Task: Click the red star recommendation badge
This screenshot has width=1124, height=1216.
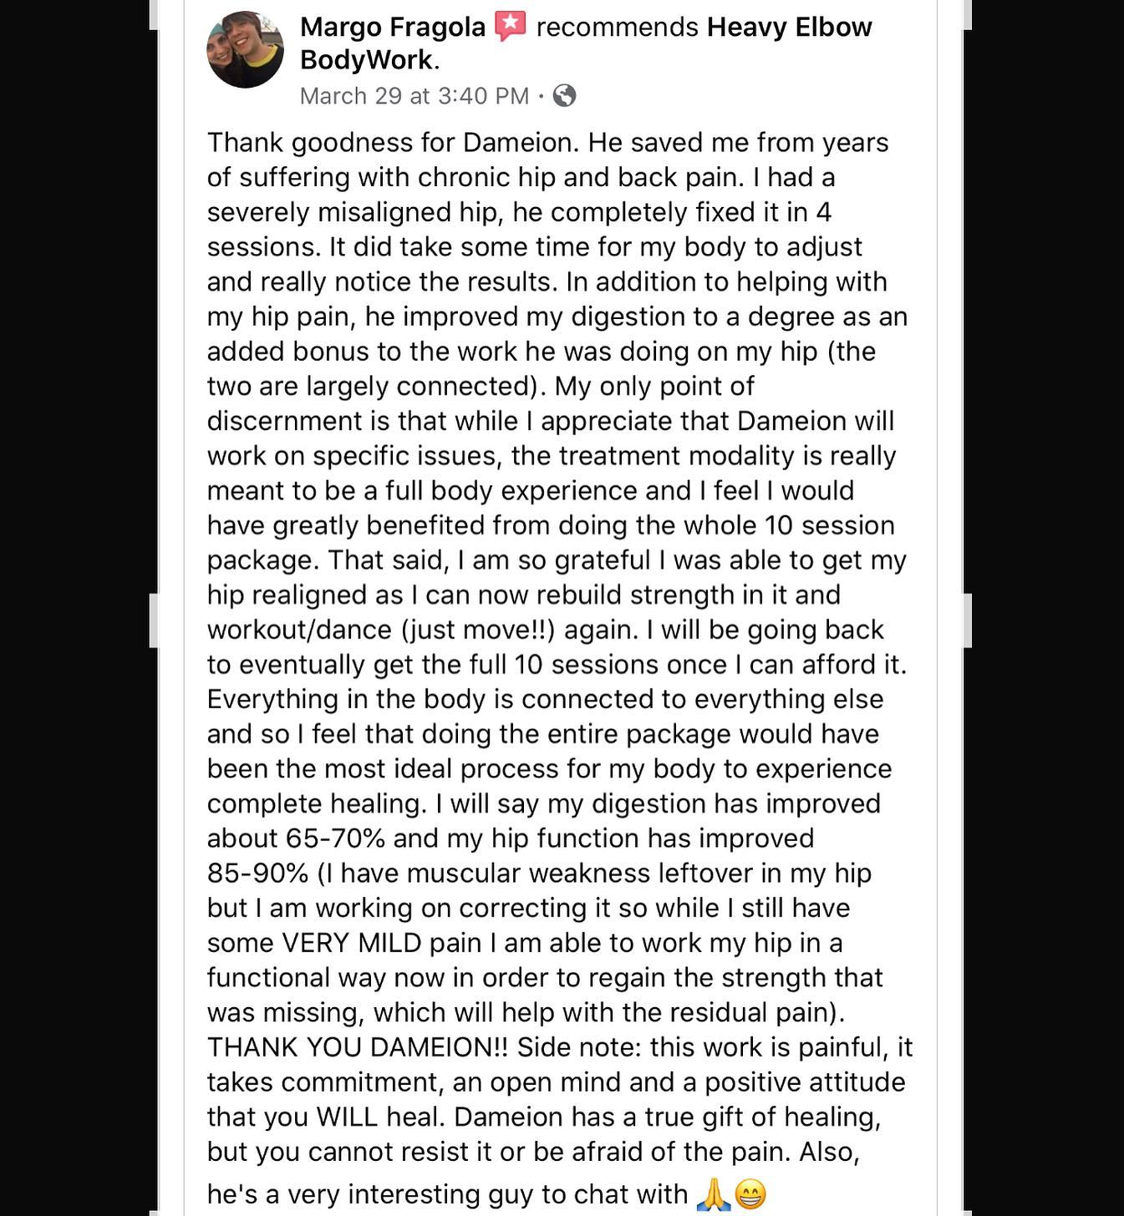Action: [510, 26]
